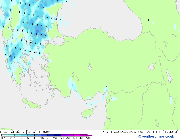Select the 35–40 mm legend color swatch
180x139 pixels.
[x=70, y=135]
